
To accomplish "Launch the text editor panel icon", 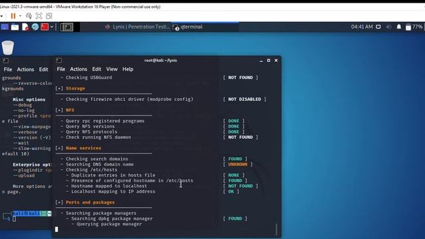I will (x=25, y=27).
